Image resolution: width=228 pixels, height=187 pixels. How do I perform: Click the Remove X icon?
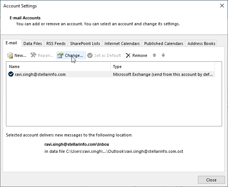click(128, 55)
